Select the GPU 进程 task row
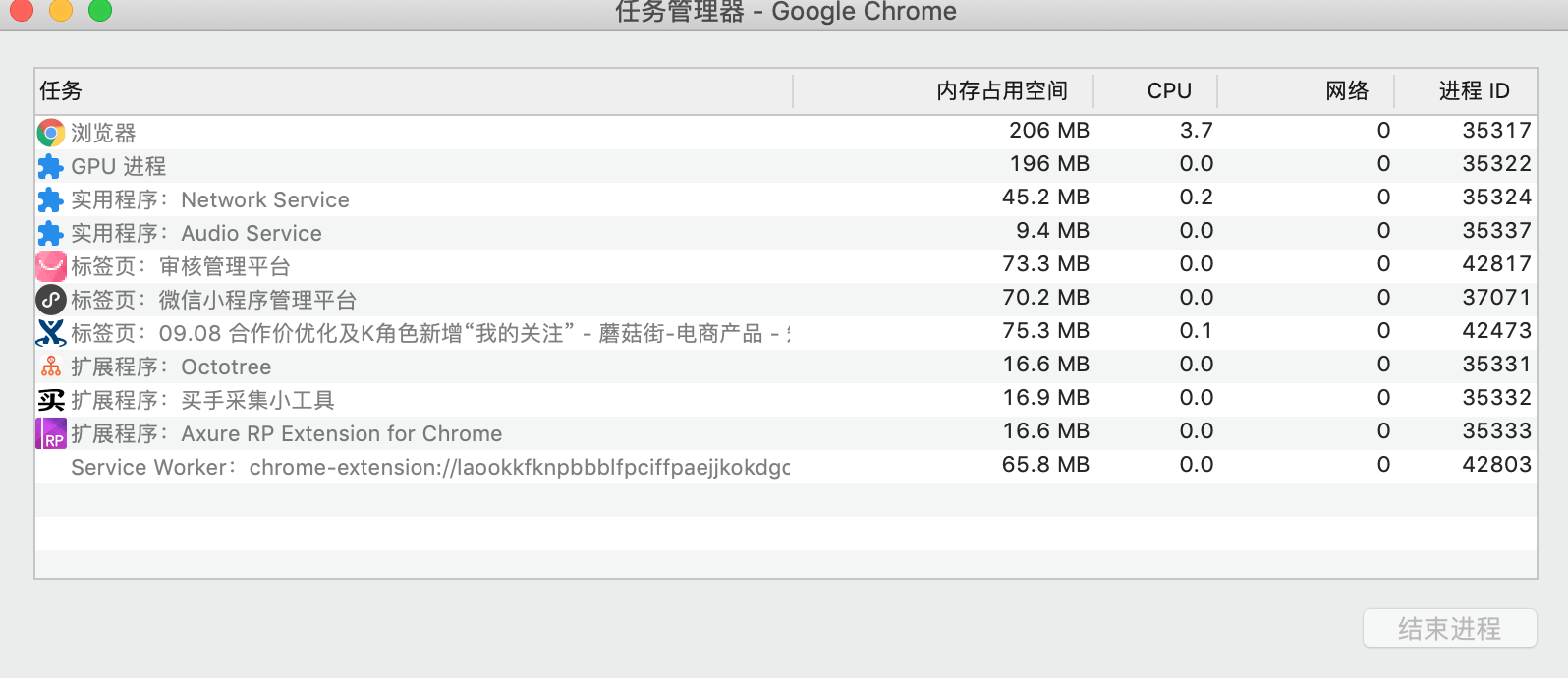This screenshot has width=1568, height=678. coord(786,165)
